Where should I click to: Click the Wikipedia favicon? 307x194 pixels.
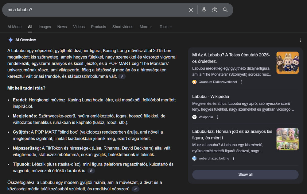tap(194, 117)
